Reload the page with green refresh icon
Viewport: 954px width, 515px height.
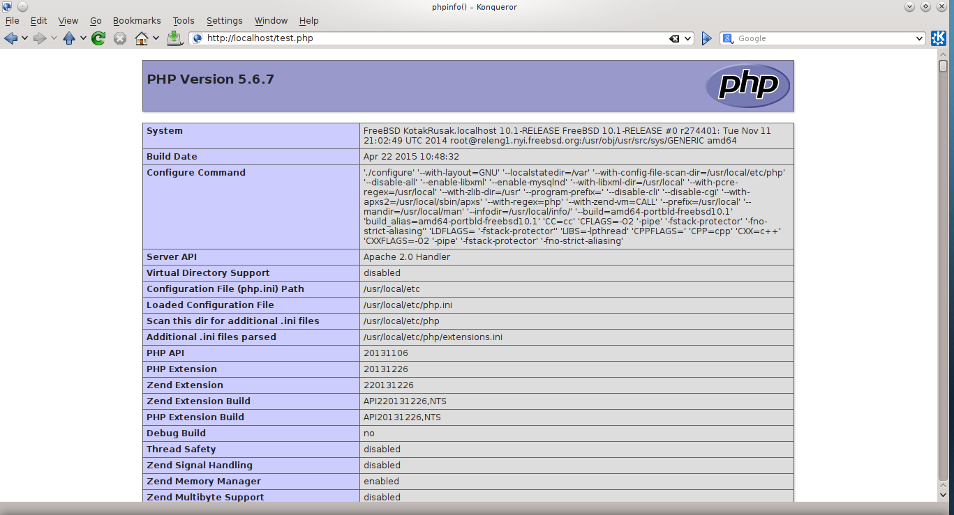click(98, 38)
